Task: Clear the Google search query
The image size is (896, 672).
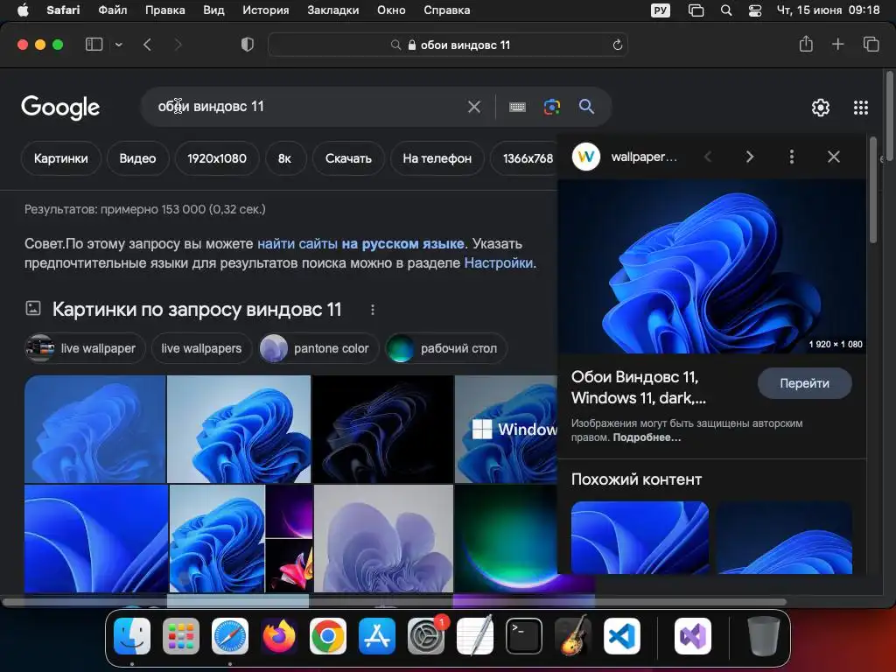Action: pos(473,107)
